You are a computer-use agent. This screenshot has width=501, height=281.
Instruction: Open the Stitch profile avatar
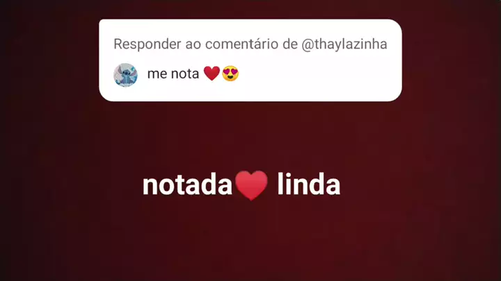click(125, 75)
